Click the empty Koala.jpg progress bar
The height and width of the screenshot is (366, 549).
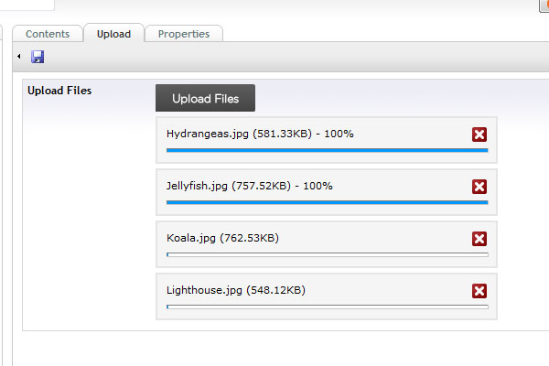coord(327,254)
